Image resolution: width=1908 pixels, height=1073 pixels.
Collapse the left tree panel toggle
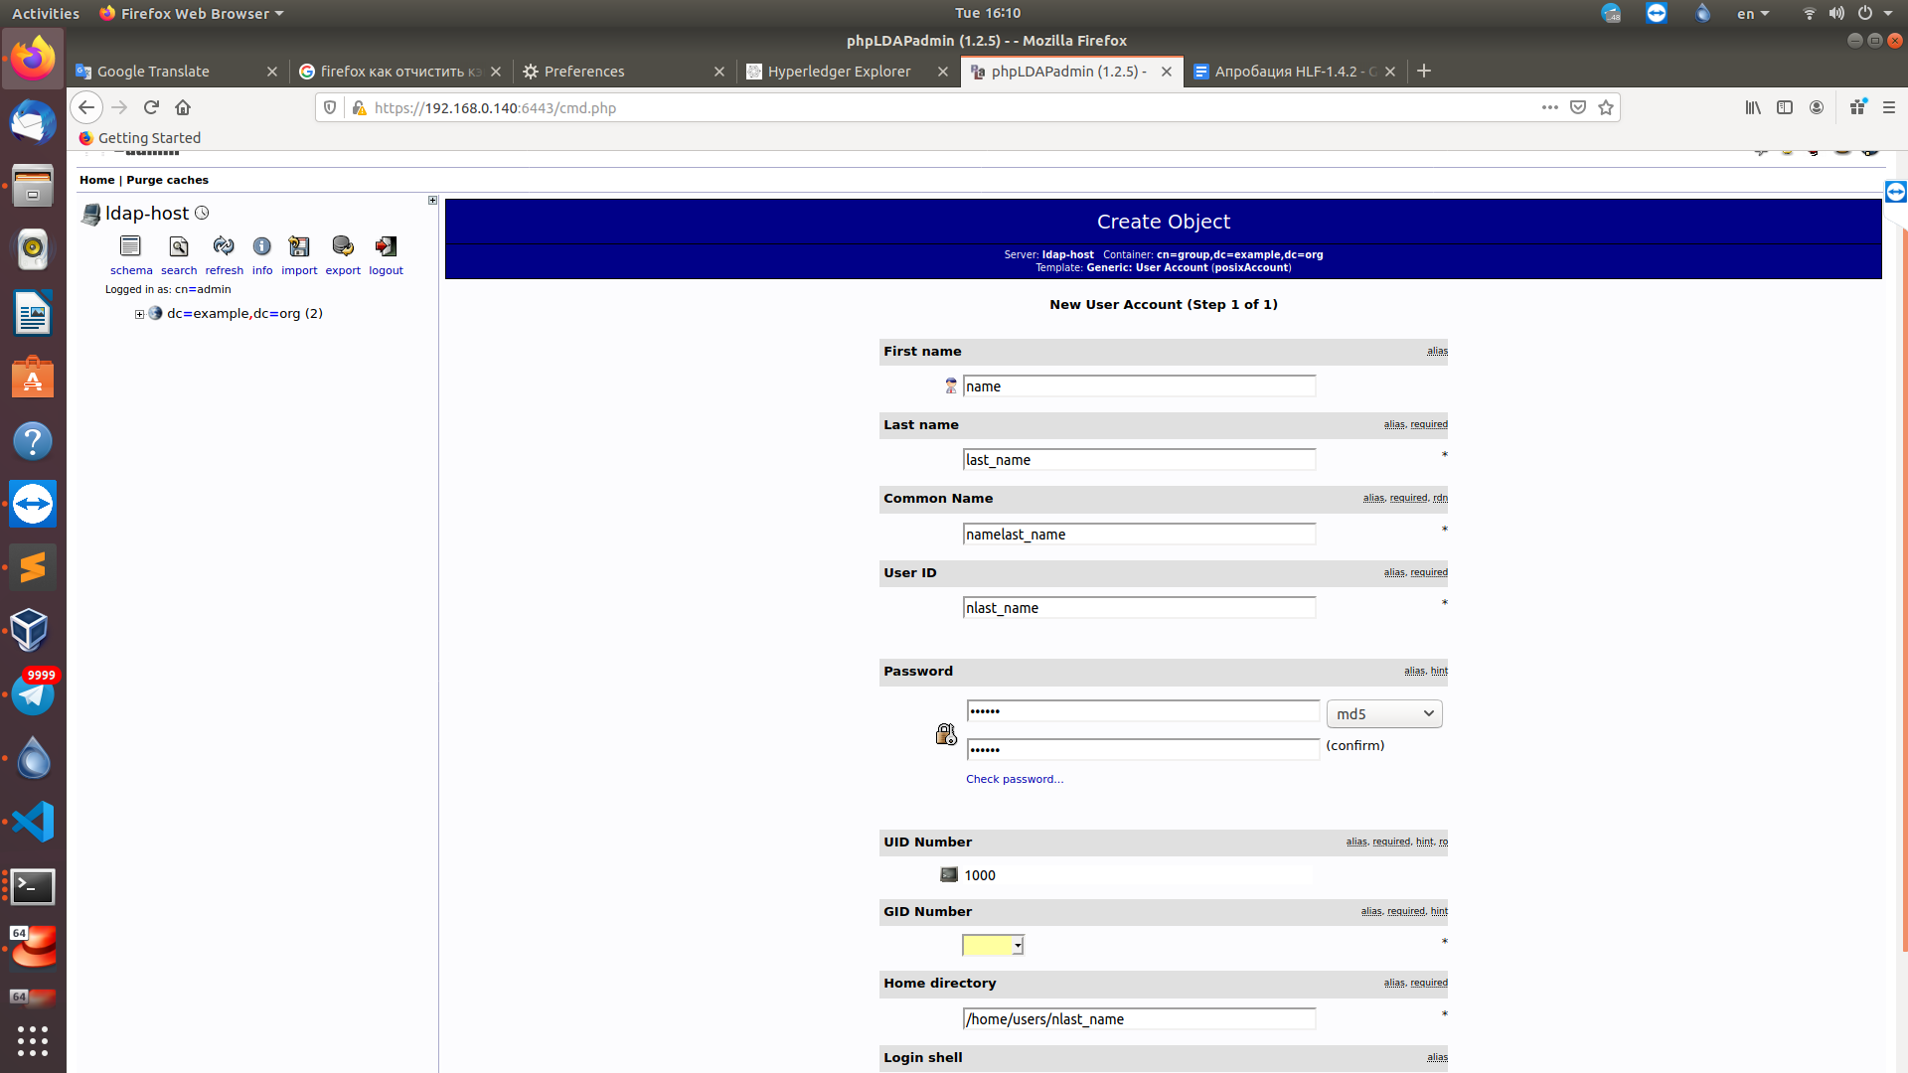432,201
